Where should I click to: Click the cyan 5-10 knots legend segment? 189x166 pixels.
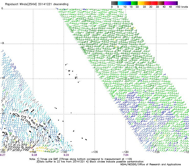(x=121, y=3)
